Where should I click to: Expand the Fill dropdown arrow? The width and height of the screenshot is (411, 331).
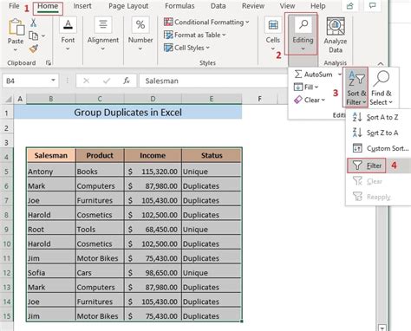coord(316,87)
